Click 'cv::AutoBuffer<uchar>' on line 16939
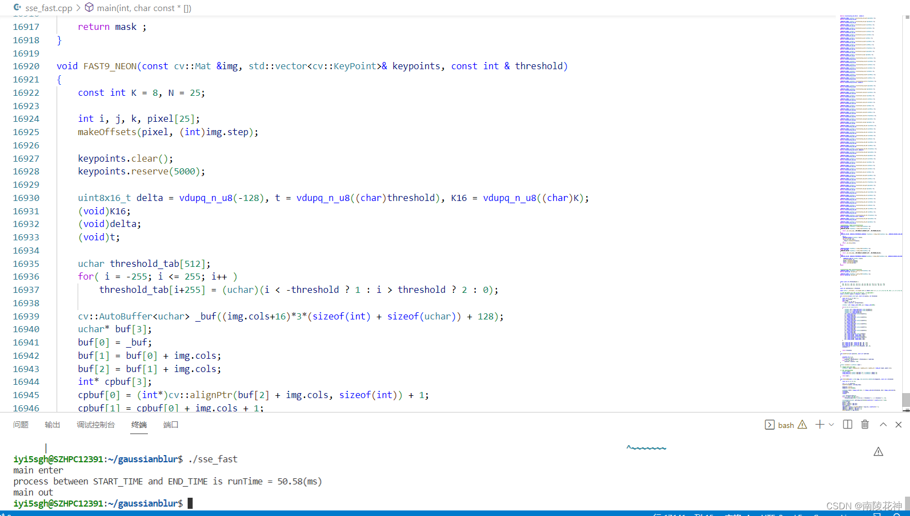This screenshot has height=516, width=910. (x=133, y=316)
